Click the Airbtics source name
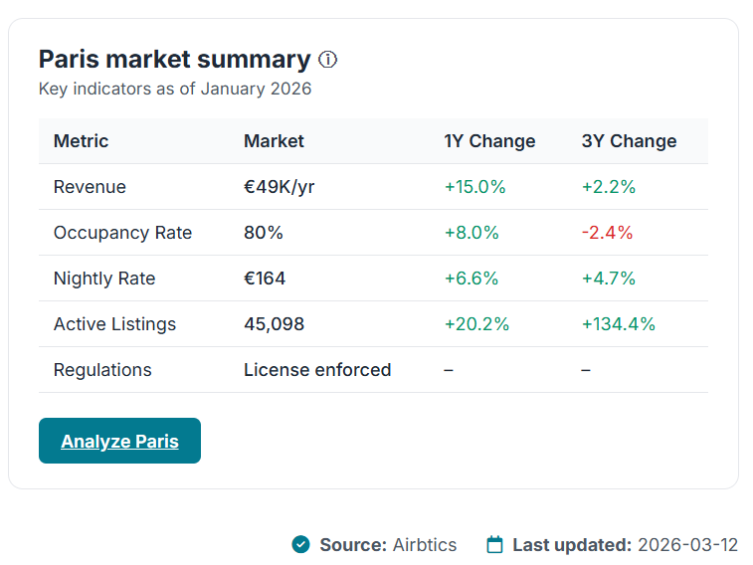This screenshot has height=565, width=753. (x=424, y=544)
